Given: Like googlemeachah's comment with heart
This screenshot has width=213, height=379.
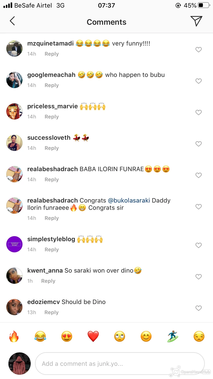Looking at the screenshot, I should (x=199, y=81).
